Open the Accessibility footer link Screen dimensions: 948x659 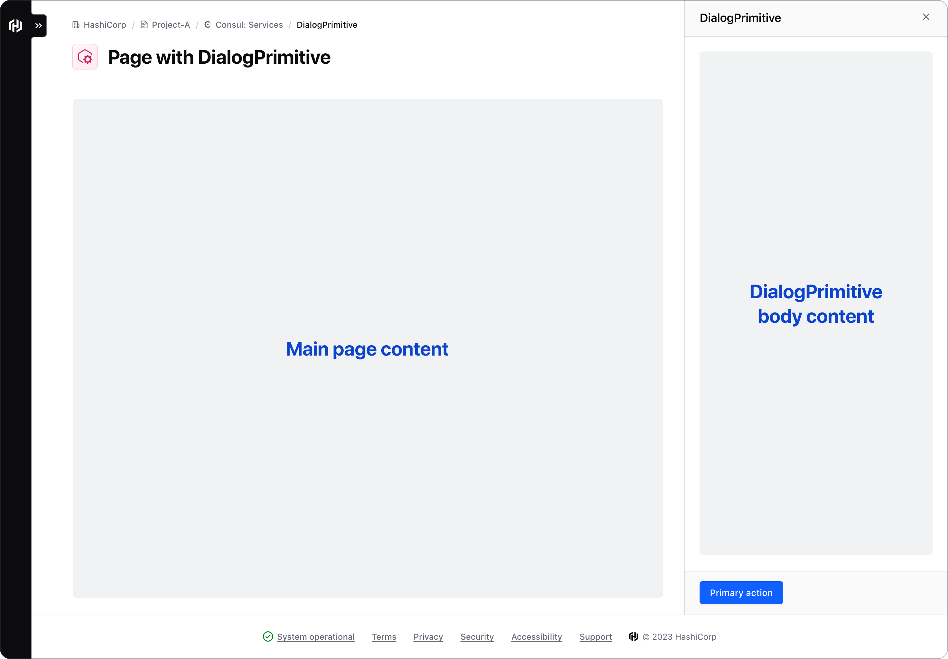[x=536, y=637]
